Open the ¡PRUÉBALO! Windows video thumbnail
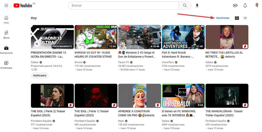 (183, 96)
